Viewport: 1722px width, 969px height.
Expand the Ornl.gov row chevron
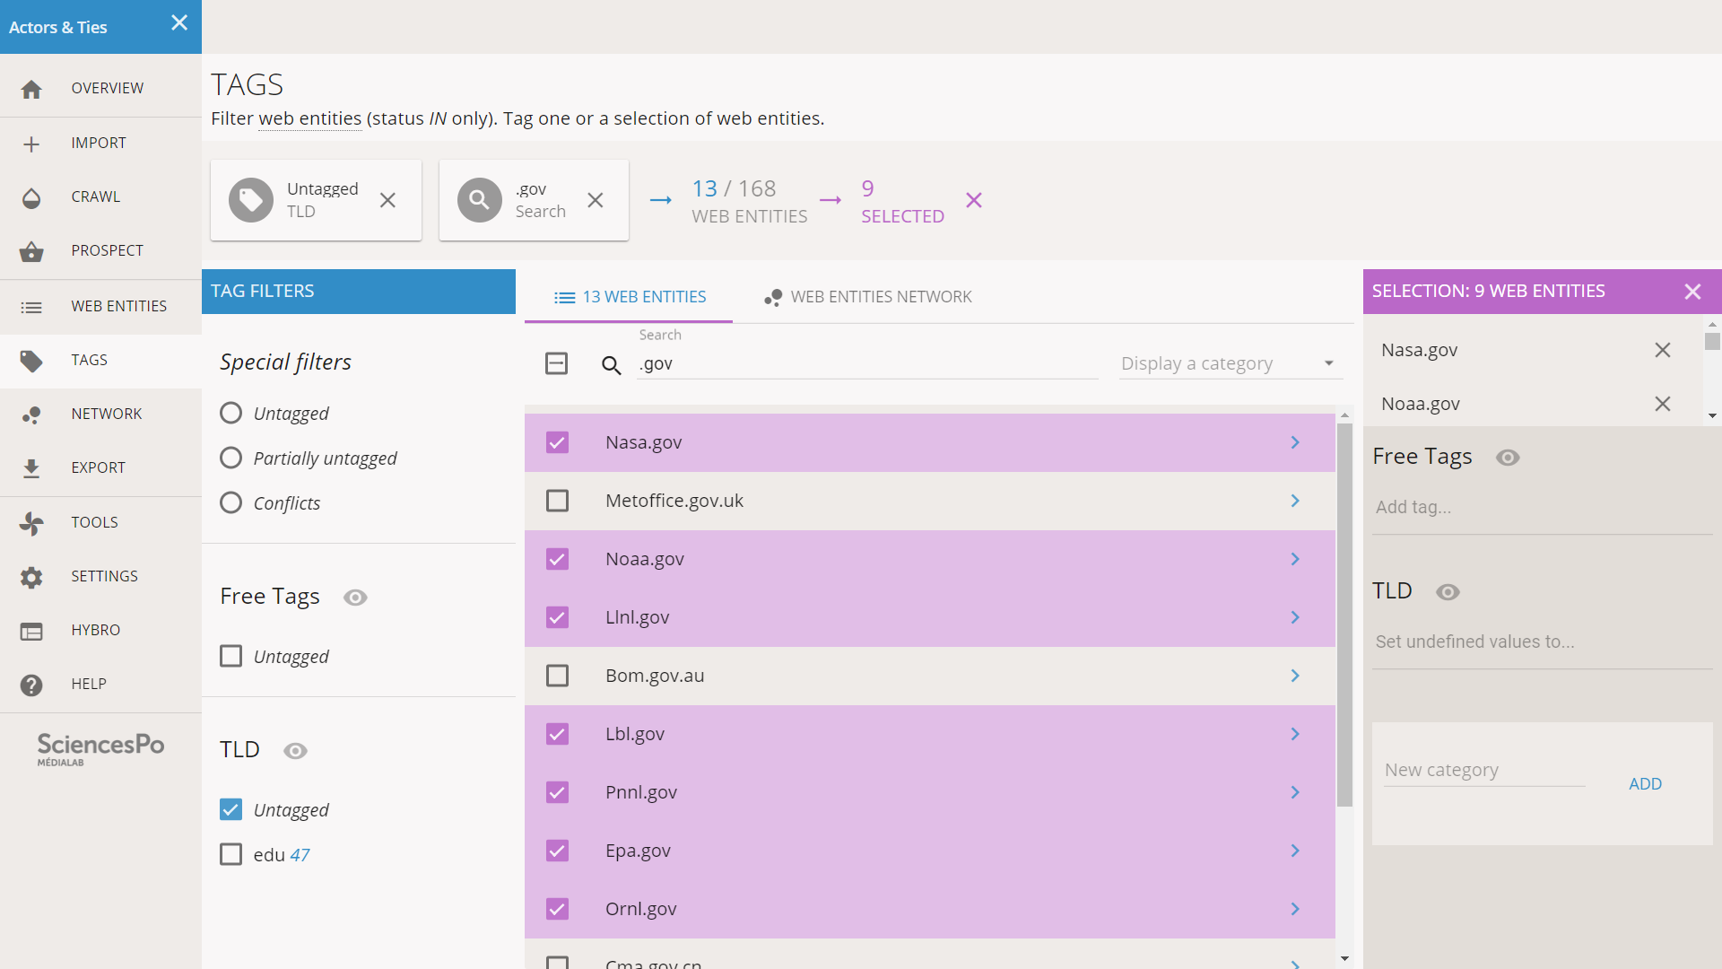pyautogui.click(x=1295, y=909)
